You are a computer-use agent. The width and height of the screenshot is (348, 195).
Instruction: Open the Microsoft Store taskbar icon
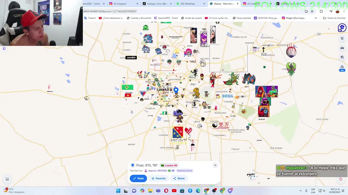pyautogui.click(x=182, y=191)
